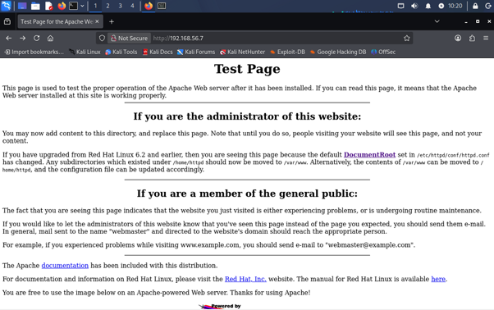Image resolution: width=494 pixels, height=310 pixels.
Task: Click the Powered by Apache image
Action: [x=220, y=306]
